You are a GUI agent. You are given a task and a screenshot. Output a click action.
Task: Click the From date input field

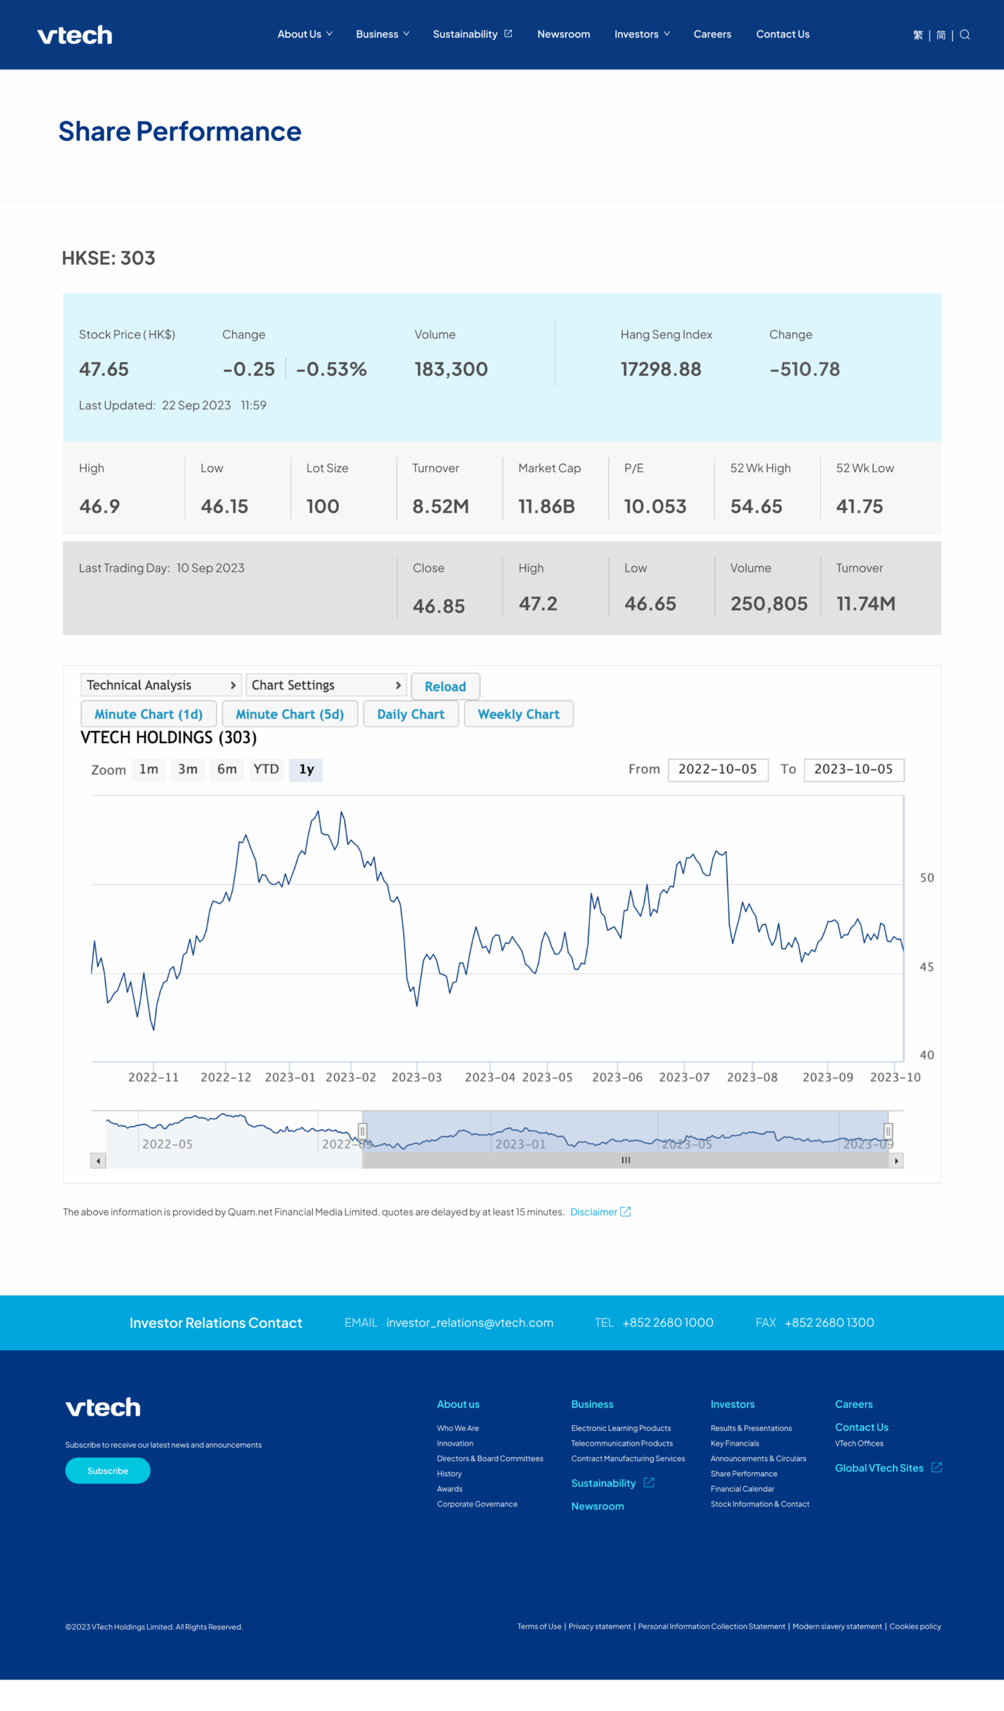pyautogui.click(x=718, y=769)
